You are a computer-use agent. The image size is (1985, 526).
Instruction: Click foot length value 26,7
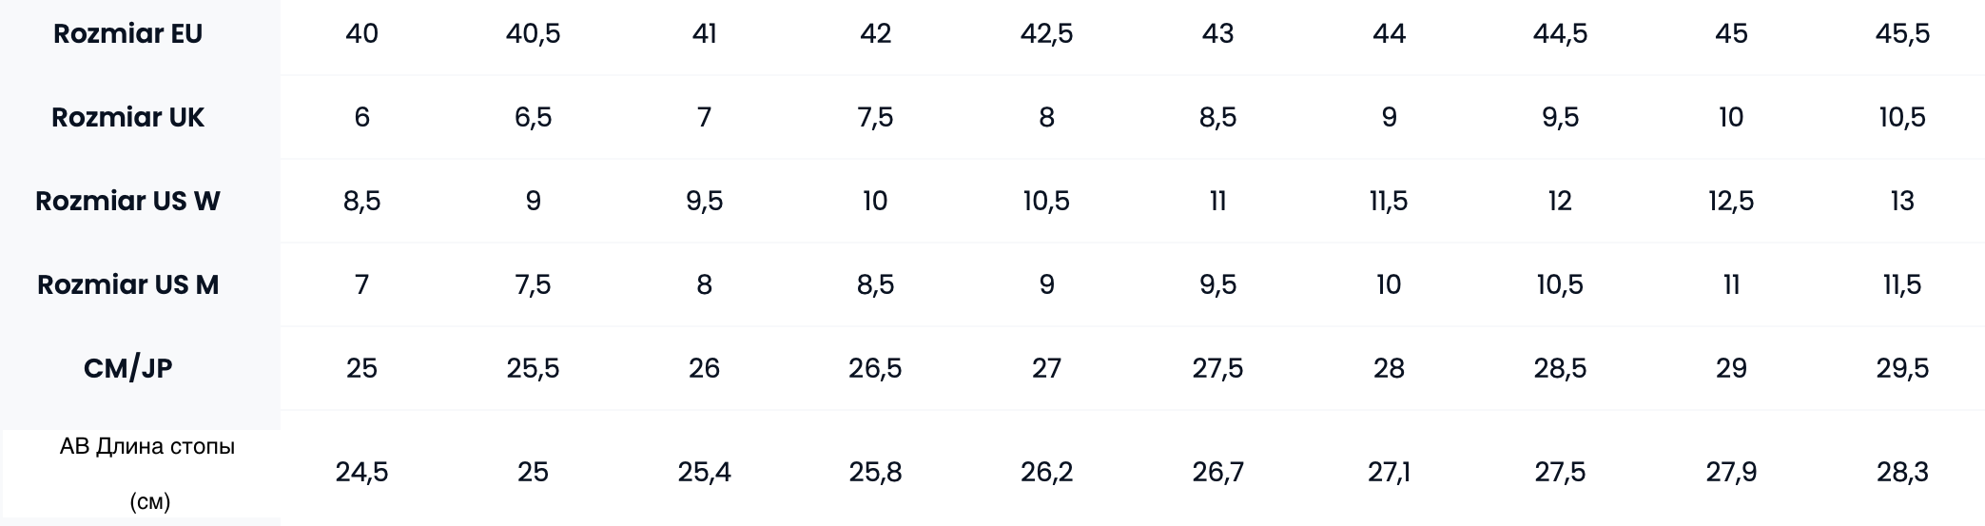(1217, 473)
